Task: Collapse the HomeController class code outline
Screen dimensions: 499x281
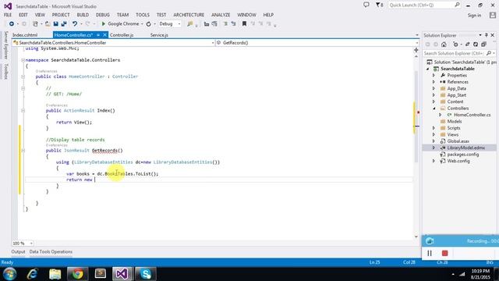Action: 23,76
